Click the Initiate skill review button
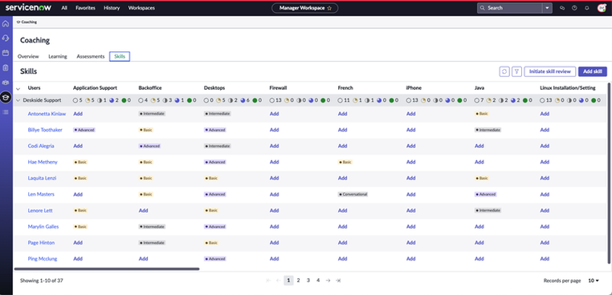The height and width of the screenshot is (295, 612). tap(550, 71)
